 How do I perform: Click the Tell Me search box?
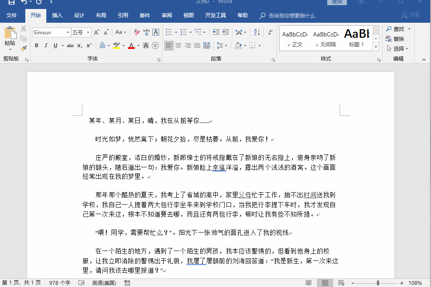[x=287, y=16]
